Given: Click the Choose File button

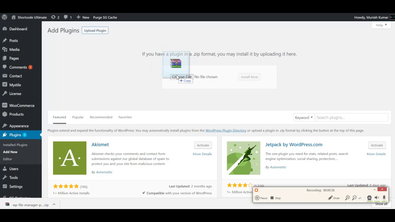Looking at the screenshot, I should click(x=182, y=77).
